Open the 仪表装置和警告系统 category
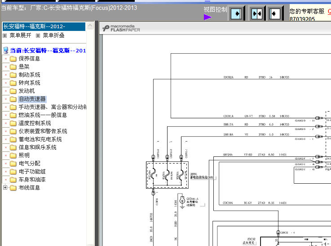 [x=43, y=131]
